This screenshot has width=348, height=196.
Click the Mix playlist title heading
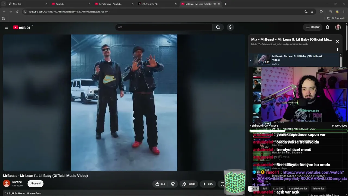[291, 39]
